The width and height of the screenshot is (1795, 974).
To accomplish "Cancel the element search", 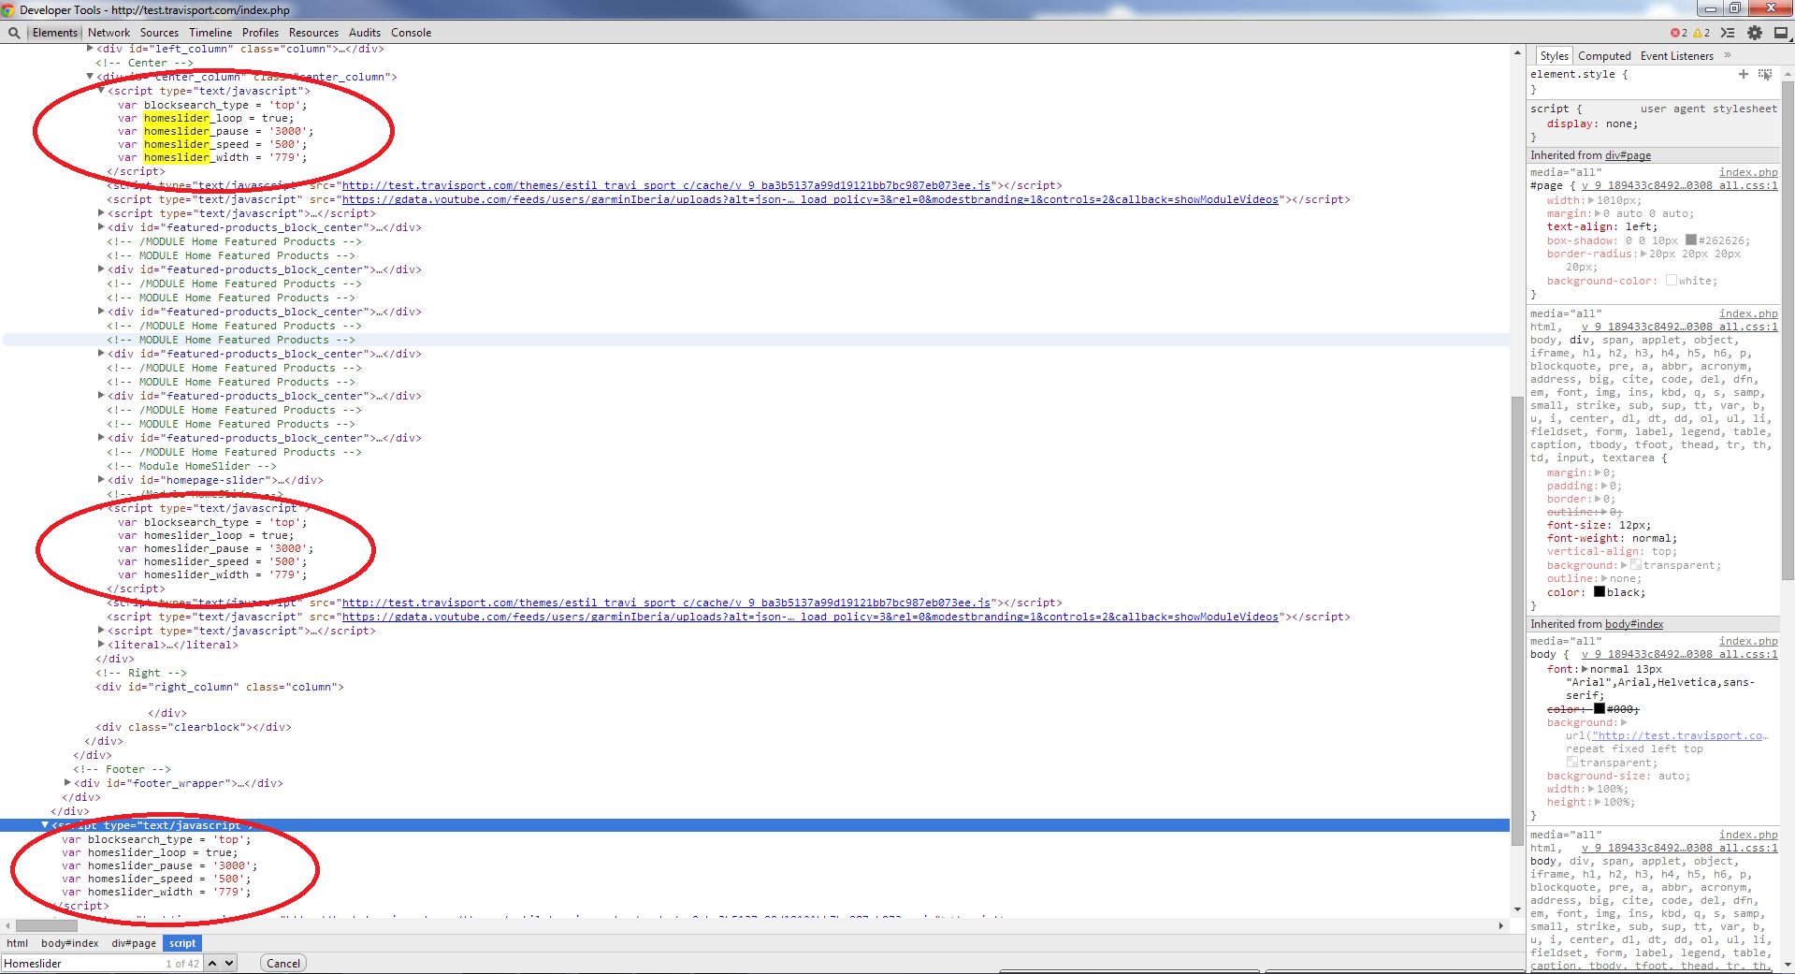I will (282, 963).
